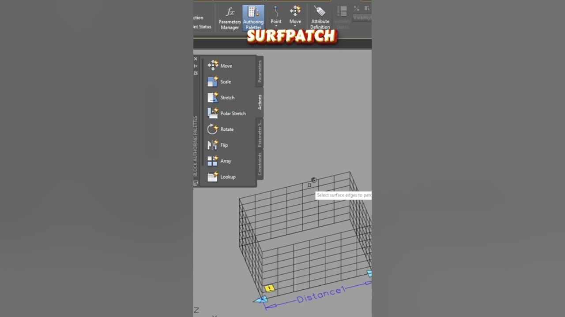Click the palette menu icon at bottom
Screen dimensions: 565x317
(x=196, y=183)
